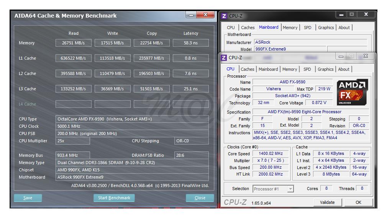Click the empty L4 Cache Read field
This screenshot has height=218, width=387.
(x=73, y=104)
